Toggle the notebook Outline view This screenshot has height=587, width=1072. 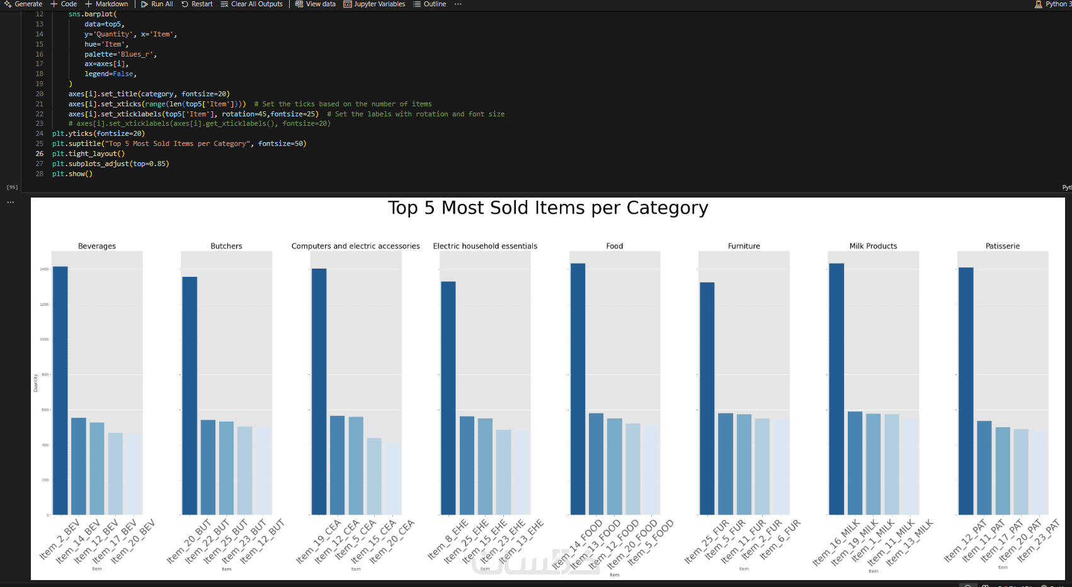(430, 4)
